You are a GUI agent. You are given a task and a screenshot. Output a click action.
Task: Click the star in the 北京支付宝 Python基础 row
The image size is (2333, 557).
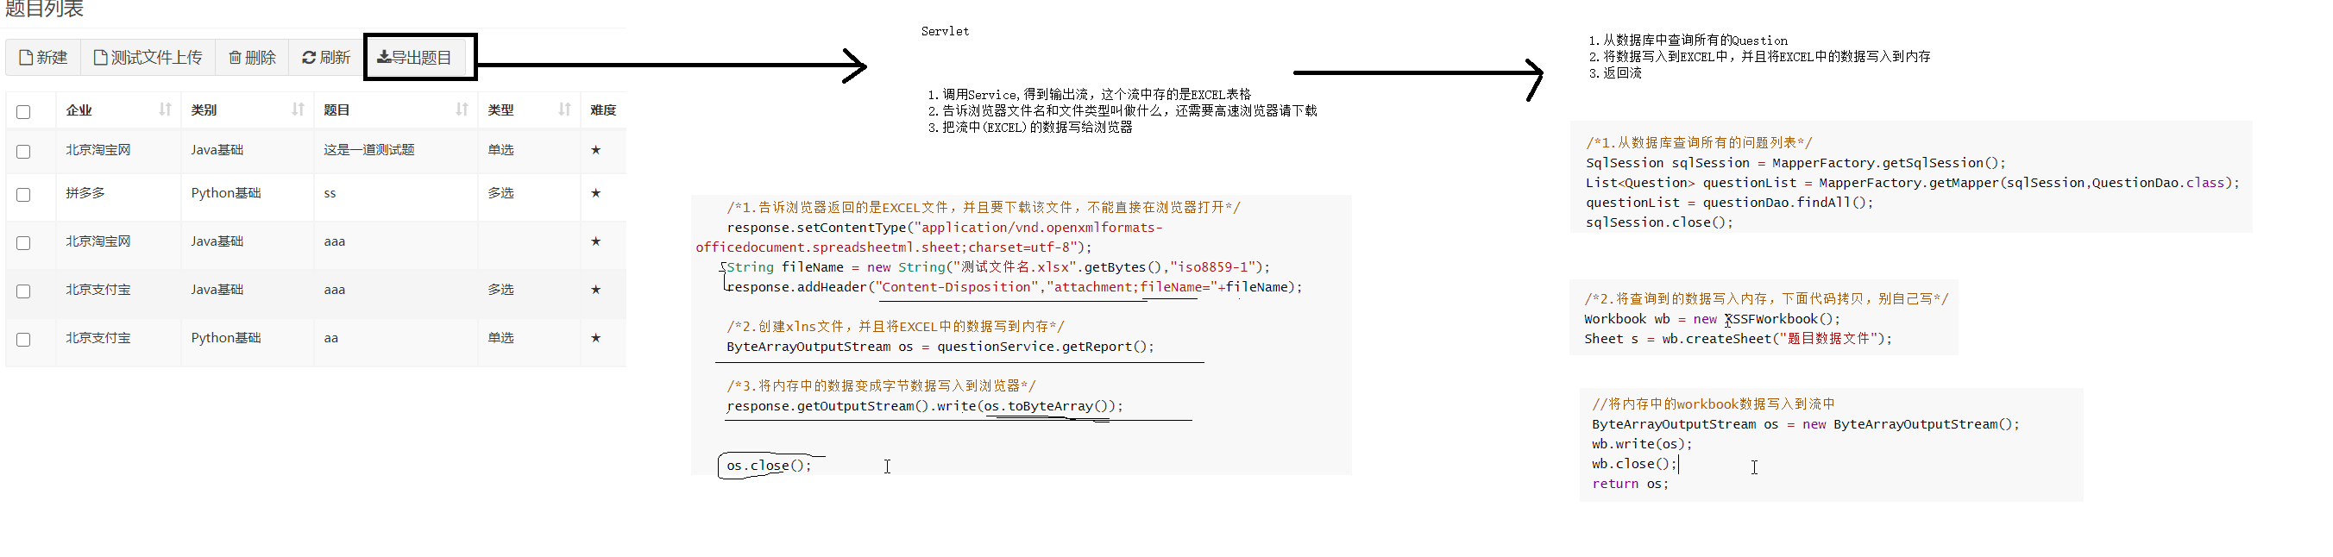[x=596, y=338]
